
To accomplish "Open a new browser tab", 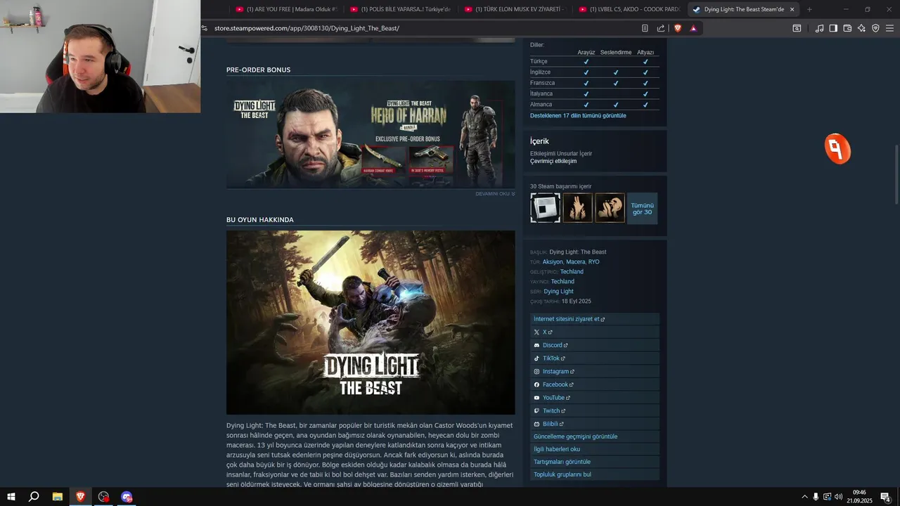I will tap(809, 9).
